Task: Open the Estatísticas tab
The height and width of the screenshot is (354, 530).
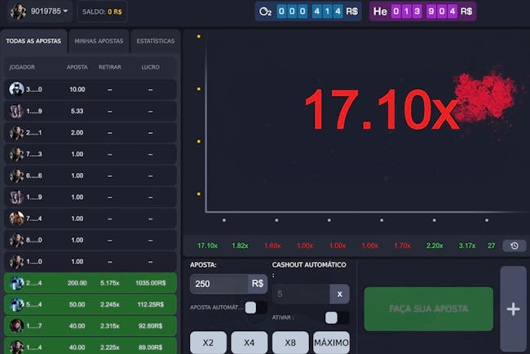Action: (156, 41)
